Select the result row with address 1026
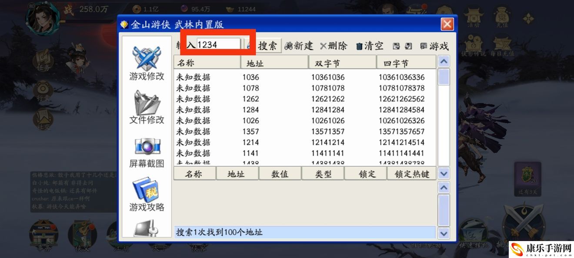Viewport: 574px width, 258px height. pyautogui.click(x=305, y=121)
